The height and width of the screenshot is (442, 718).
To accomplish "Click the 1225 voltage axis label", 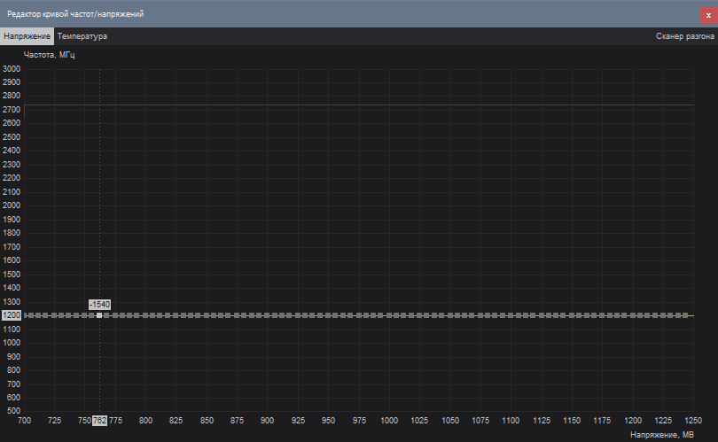I will click(x=663, y=421).
